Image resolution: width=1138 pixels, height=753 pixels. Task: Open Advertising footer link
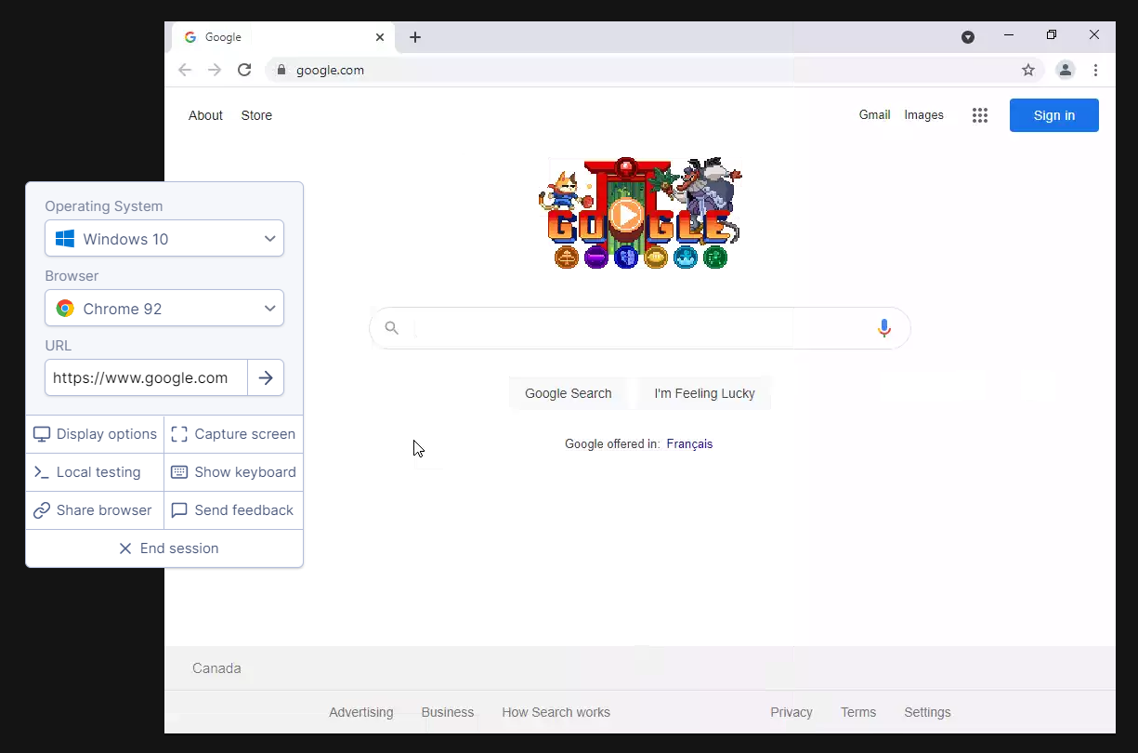click(361, 712)
